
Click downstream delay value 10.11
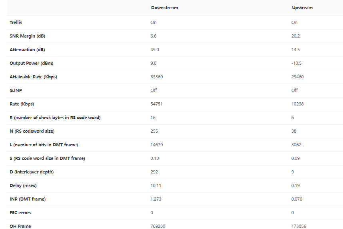(x=156, y=185)
